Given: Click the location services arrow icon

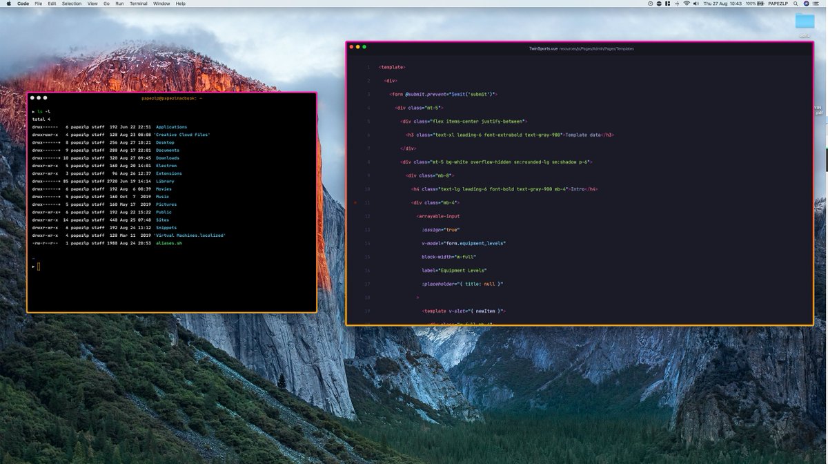Looking at the screenshot, I should tap(677, 3).
